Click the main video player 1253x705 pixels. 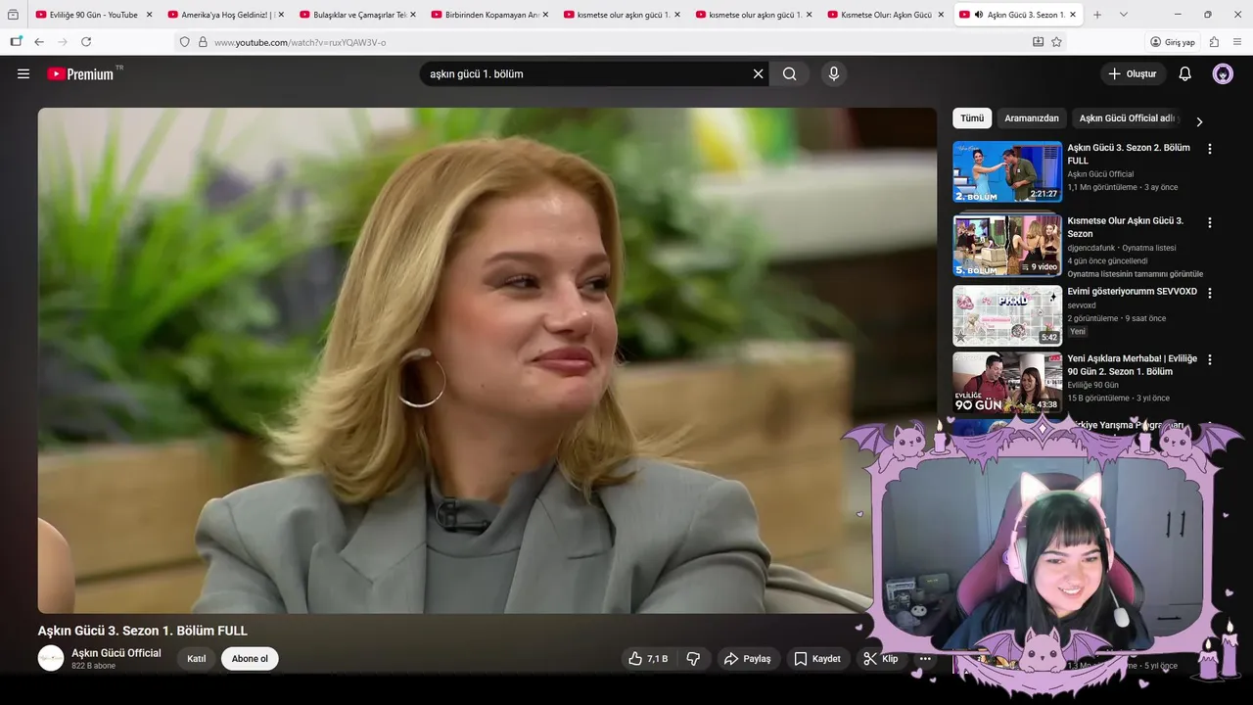click(487, 360)
